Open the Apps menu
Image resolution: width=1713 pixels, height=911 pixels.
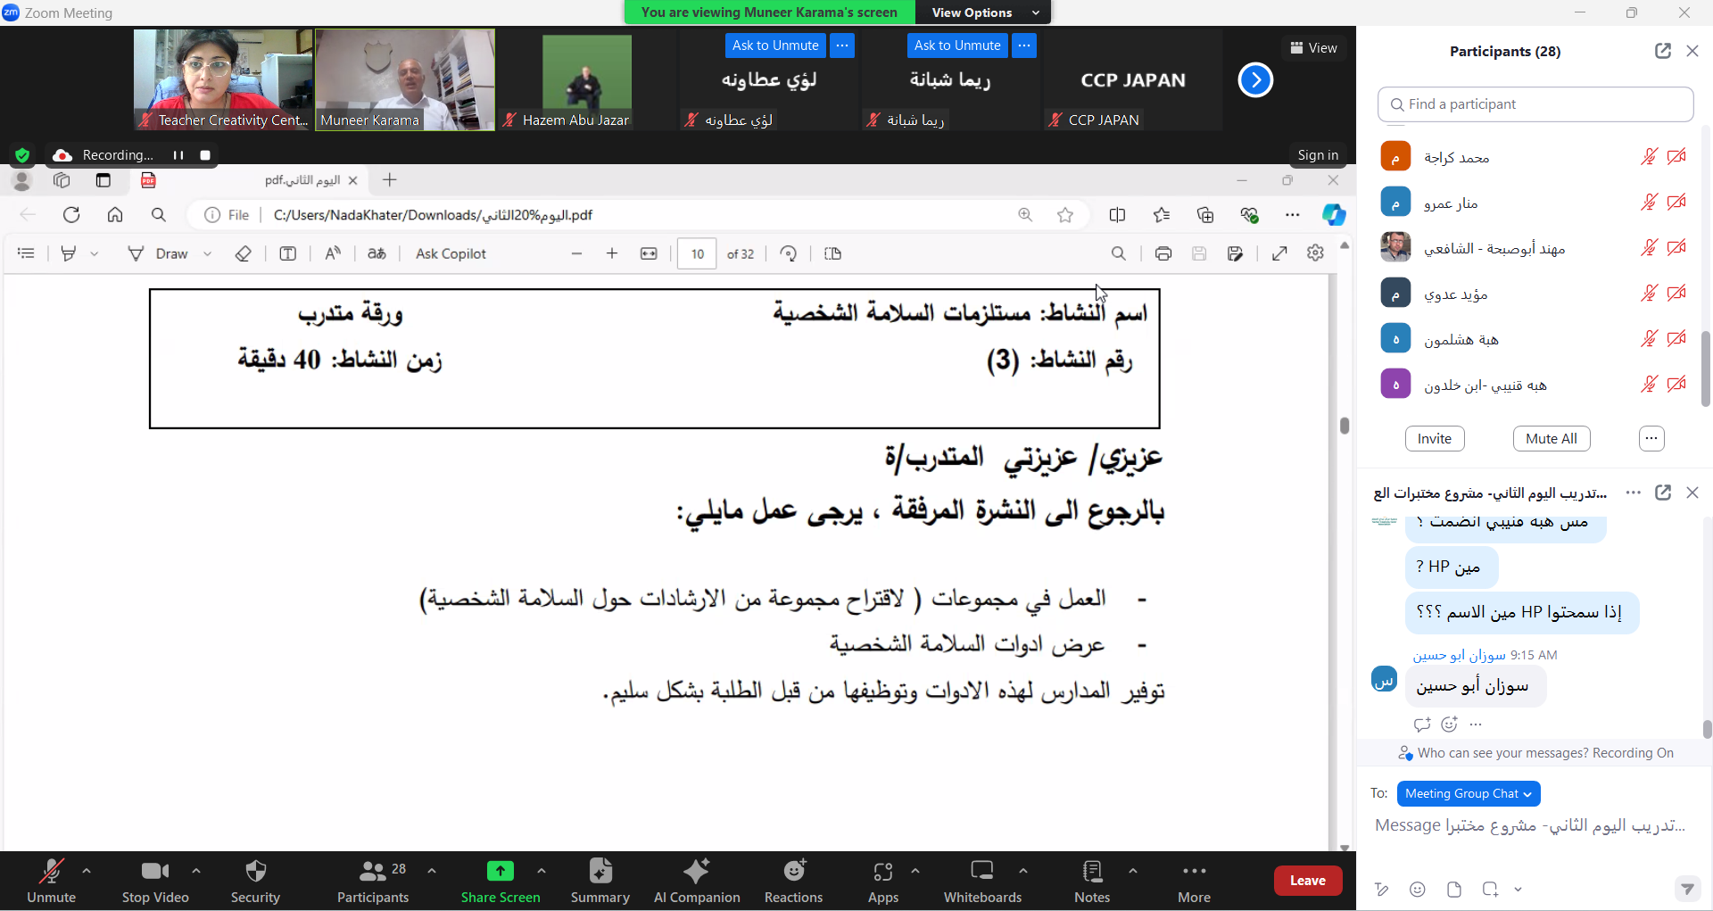[882, 880]
